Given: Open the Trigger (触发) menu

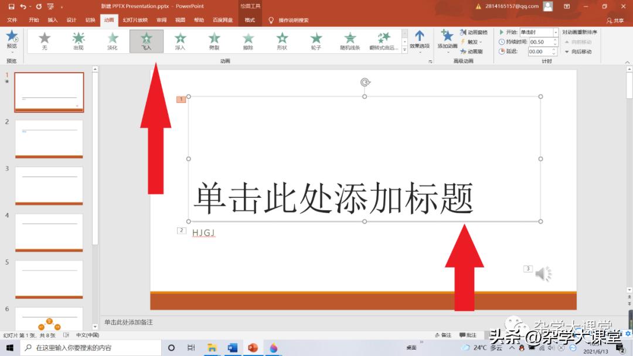Looking at the screenshot, I should pyautogui.click(x=472, y=42).
